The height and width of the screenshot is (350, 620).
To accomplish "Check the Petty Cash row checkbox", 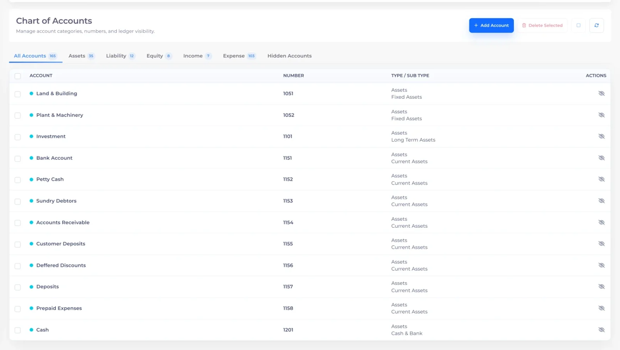I will click(17, 180).
